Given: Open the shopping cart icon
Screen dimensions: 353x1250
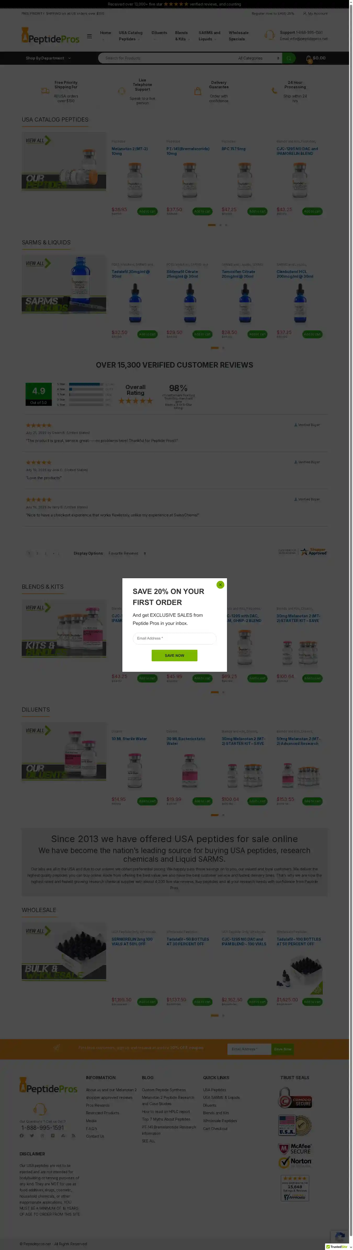Looking at the screenshot, I should pos(309,59).
